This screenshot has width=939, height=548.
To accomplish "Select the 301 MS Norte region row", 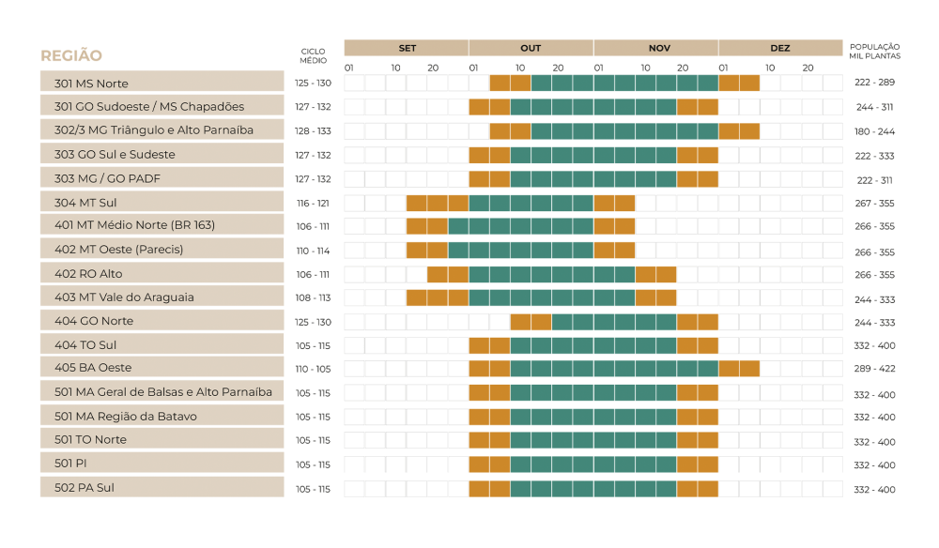I will pyautogui.click(x=162, y=84).
